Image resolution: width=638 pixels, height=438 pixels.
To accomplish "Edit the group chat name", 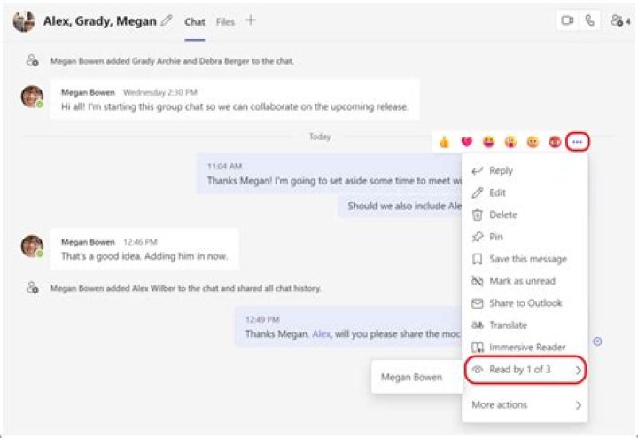I will (167, 20).
